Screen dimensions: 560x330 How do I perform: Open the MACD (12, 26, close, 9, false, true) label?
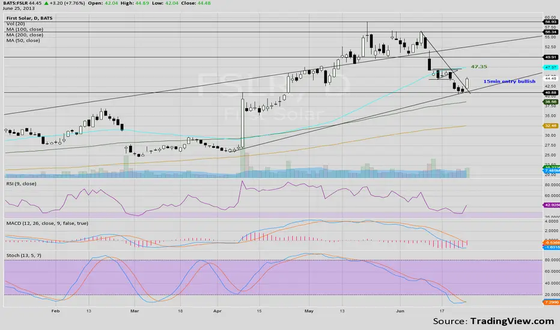[x=47, y=223]
